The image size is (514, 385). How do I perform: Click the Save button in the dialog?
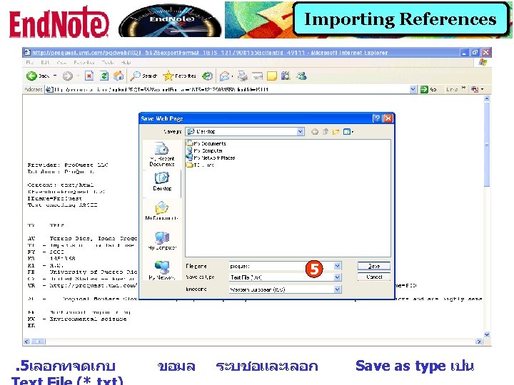click(374, 266)
